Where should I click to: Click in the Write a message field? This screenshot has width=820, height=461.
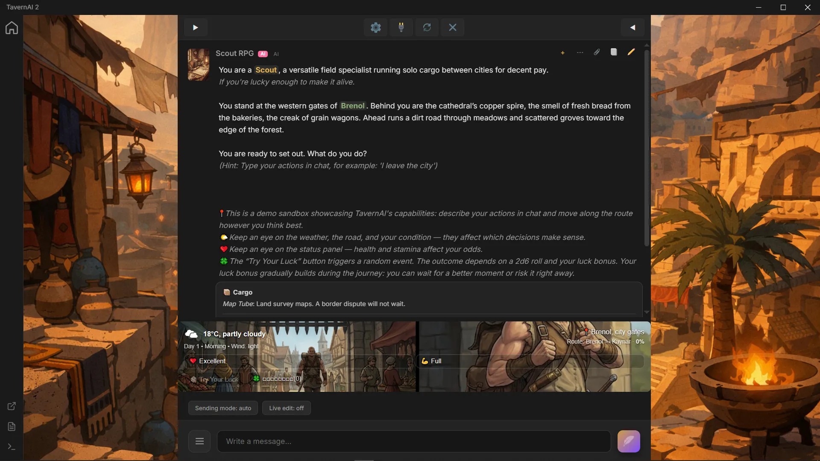(414, 441)
